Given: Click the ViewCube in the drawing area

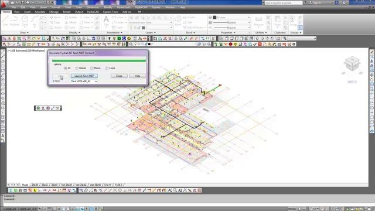Looking at the screenshot, I should point(352,63).
